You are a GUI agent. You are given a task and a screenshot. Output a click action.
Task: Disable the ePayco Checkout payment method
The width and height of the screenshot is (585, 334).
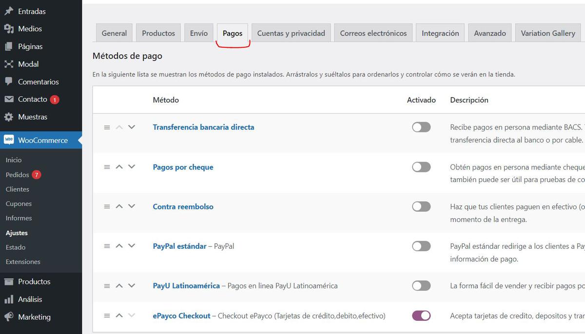coord(421,315)
